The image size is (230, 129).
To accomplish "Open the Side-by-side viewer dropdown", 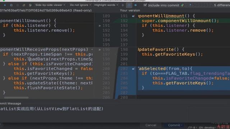I will 50,5.
